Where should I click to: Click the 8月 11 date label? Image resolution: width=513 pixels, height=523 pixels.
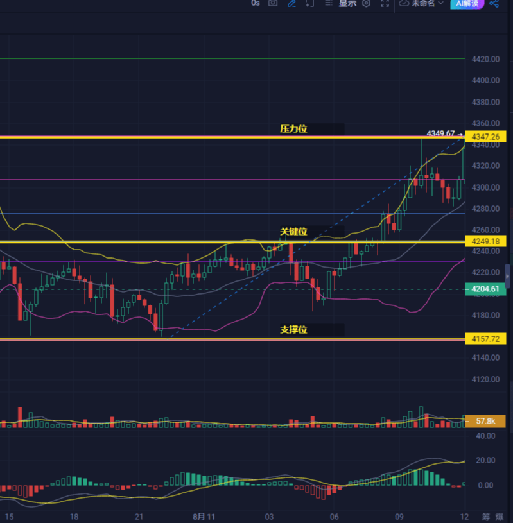coord(204,517)
